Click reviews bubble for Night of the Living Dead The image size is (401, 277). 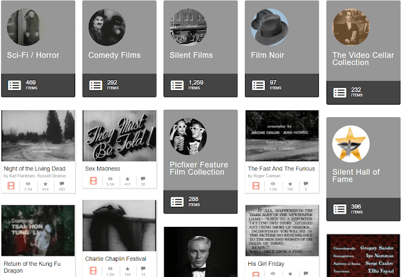[x=62, y=184]
